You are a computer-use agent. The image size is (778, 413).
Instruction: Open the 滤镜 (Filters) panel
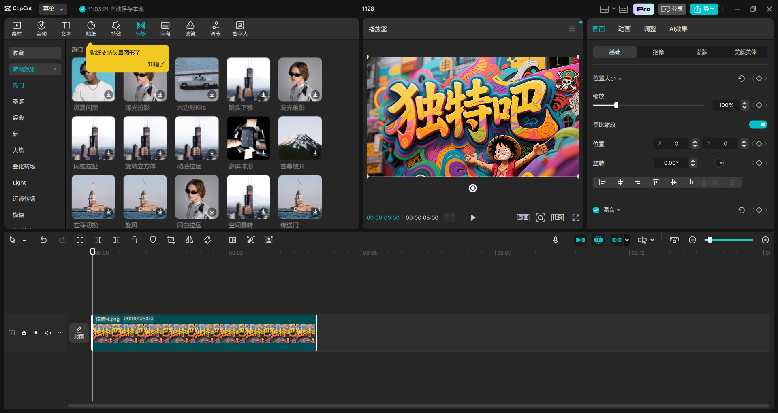pyautogui.click(x=190, y=28)
